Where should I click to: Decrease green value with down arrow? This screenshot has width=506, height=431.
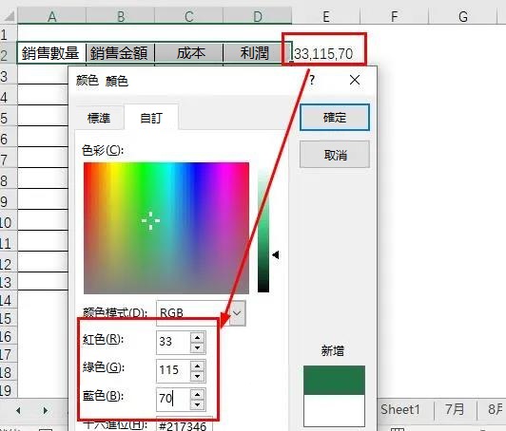pyautogui.click(x=198, y=376)
